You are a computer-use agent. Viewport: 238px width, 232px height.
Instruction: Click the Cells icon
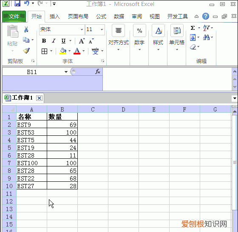(177, 30)
